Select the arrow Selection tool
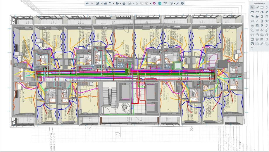269x152 pixels. tap(252, 7)
